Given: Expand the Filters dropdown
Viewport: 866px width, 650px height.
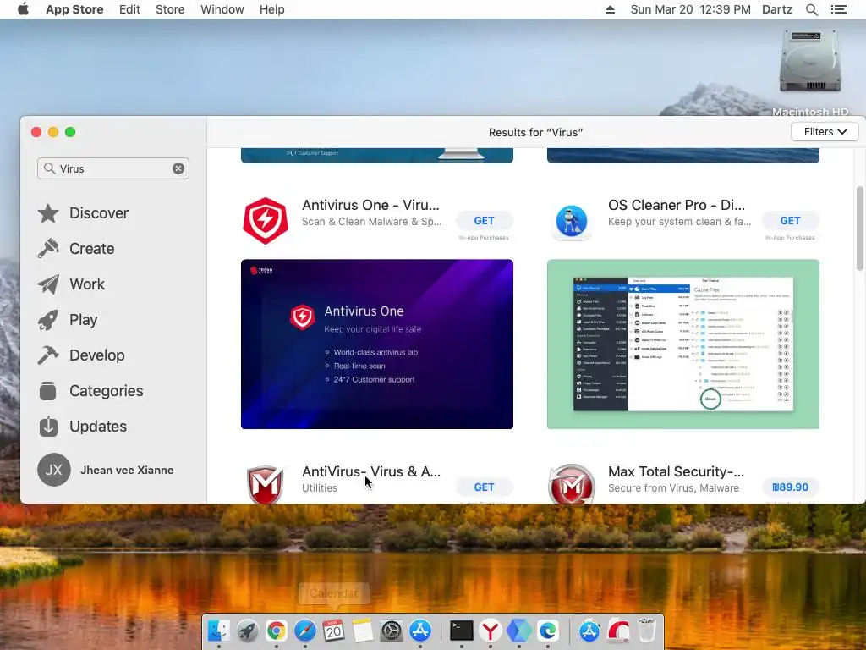Looking at the screenshot, I should click(825, 131).
